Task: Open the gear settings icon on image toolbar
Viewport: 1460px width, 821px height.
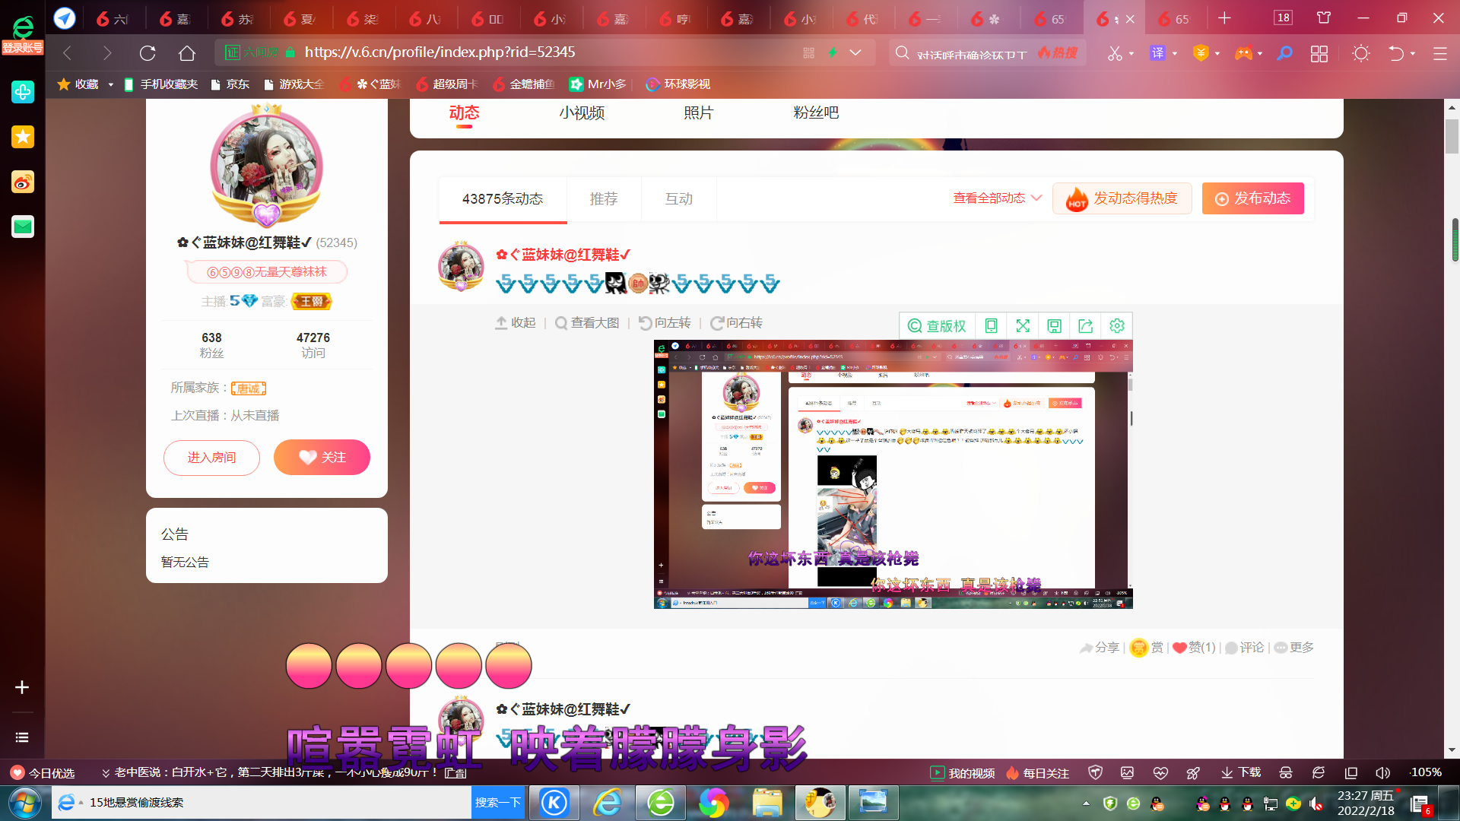Action: pos(1116,325)
